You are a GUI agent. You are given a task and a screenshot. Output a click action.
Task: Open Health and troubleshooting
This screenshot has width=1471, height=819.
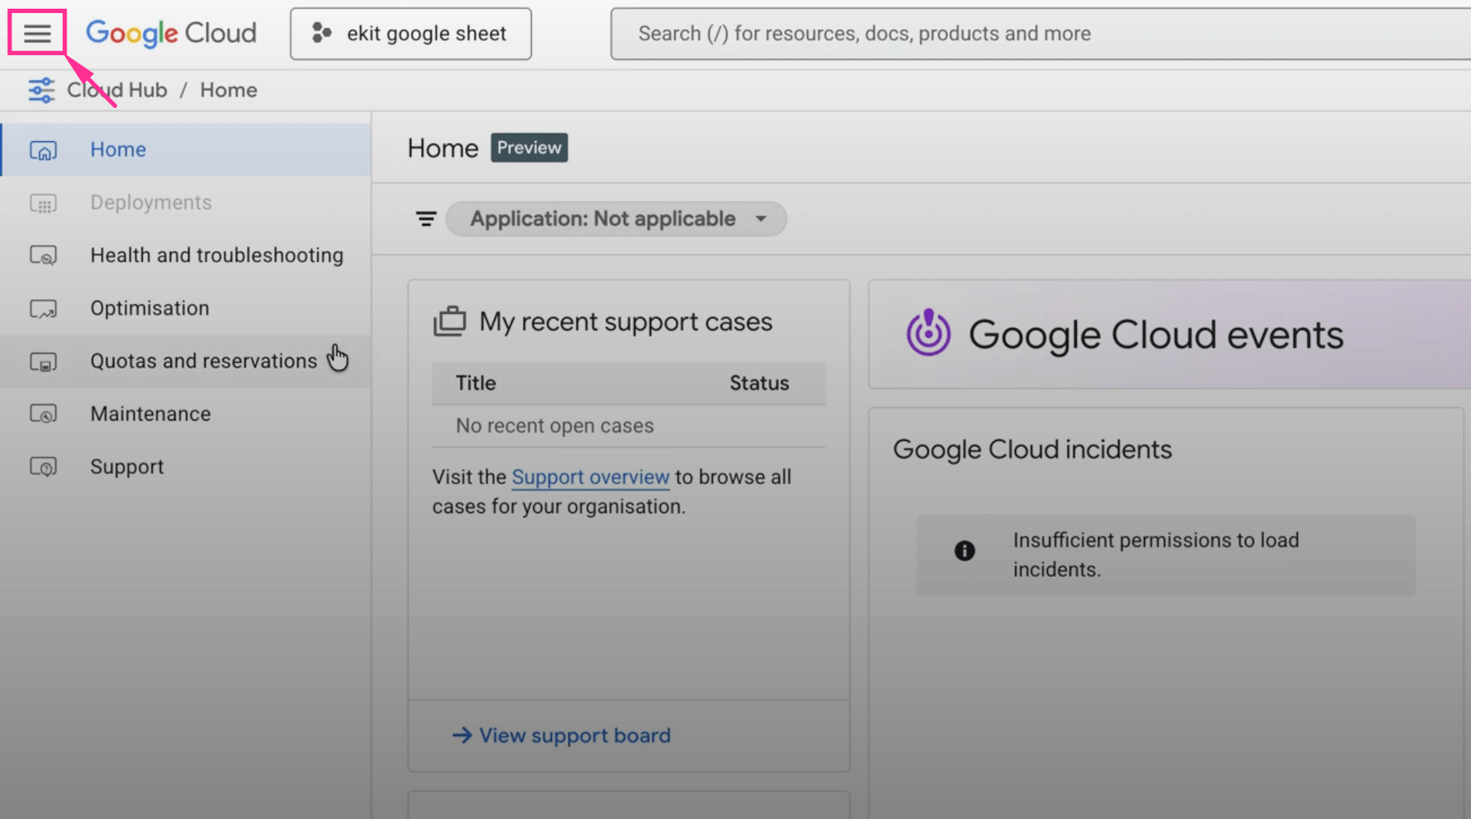coord(186,255)
